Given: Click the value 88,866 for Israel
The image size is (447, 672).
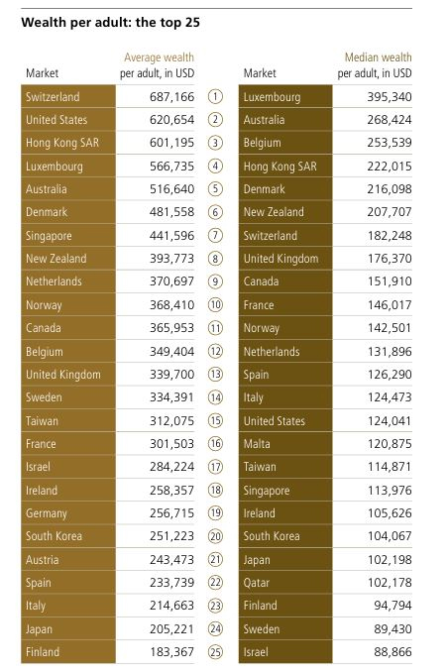Looking at the screenshot, I should pyautogui.click(x=392, y=652).
